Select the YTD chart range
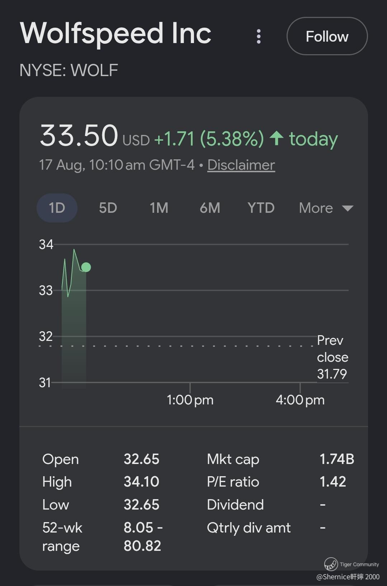387x586 pixels. pyautogui.click(x=261, y=208)
